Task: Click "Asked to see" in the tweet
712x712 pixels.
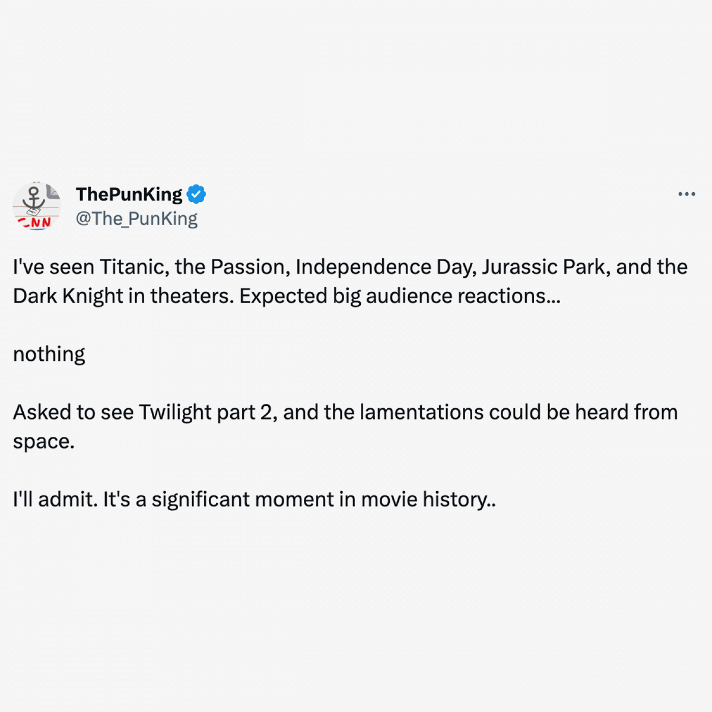Action: 73,412
